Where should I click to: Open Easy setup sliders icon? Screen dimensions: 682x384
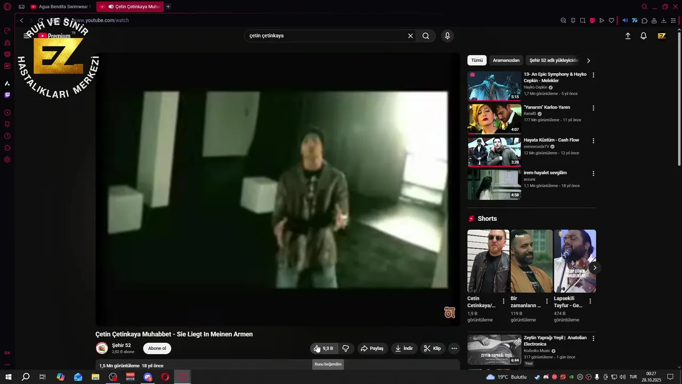pos(673,21)
